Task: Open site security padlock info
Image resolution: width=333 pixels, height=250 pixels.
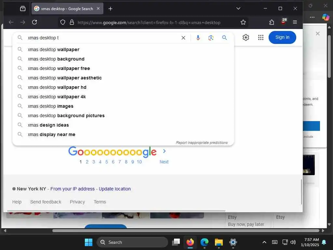Action: tap(72, 22)
